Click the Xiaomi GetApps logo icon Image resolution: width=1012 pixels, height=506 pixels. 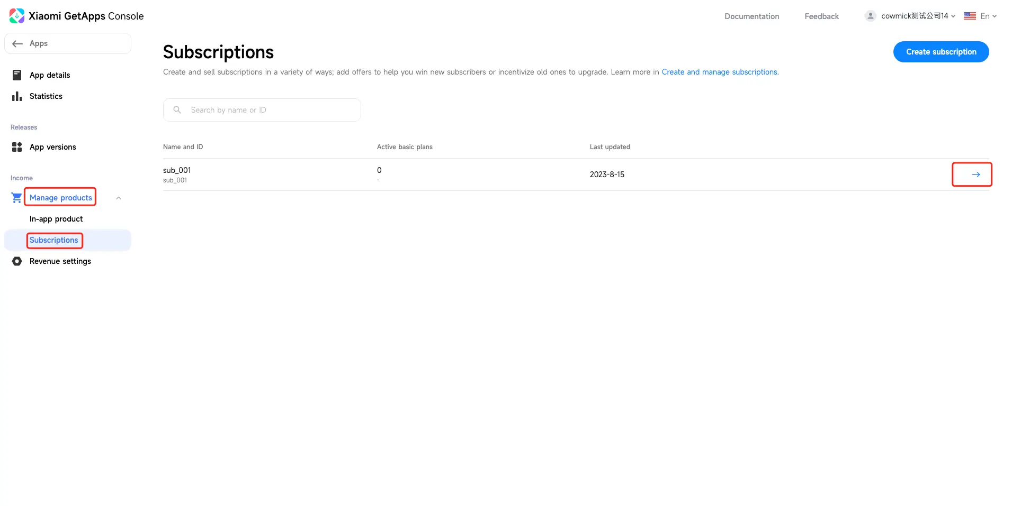[x=16, y=16]
